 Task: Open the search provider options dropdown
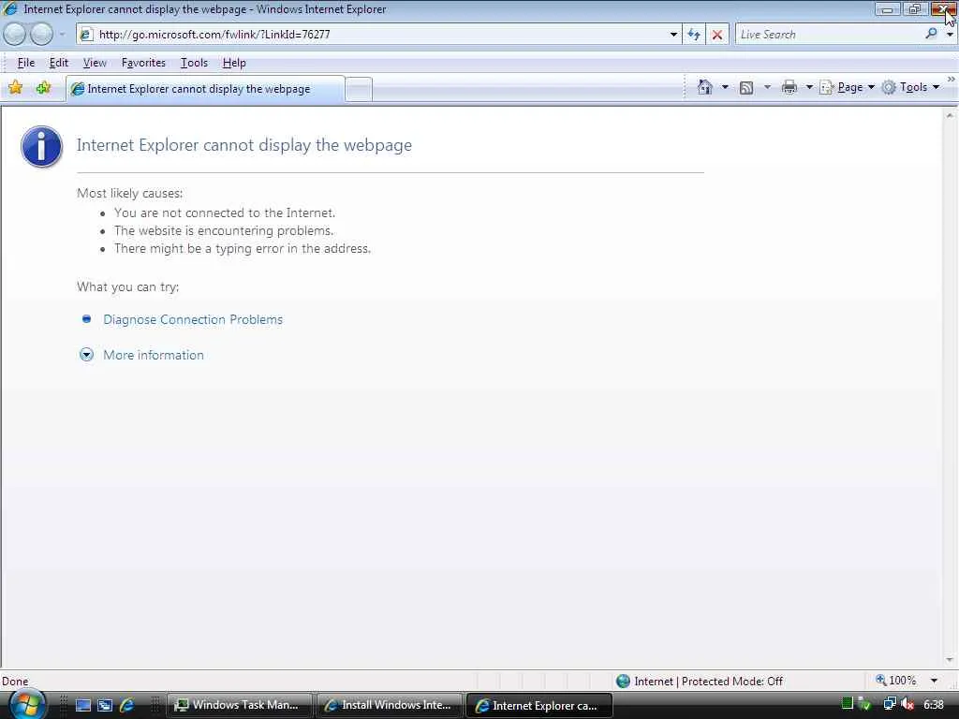point(950,35)
